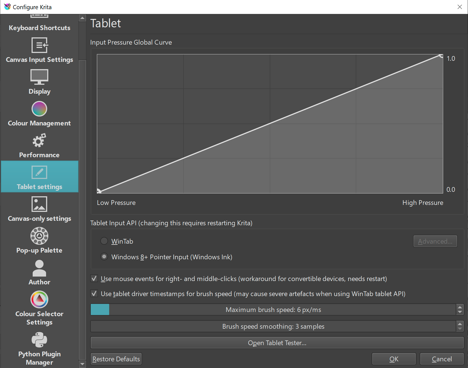Image resolution: width=468 pixels, height=368 pixels.
Task: Increase Brush speed smoothing with up arrow
Action: pyautogui.click(x=460, y=324)
